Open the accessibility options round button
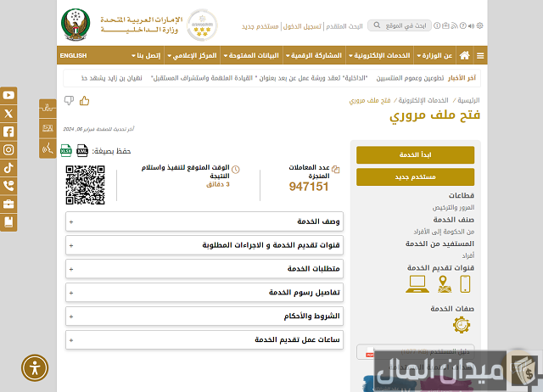The height and width of the screenshot is (392, 543). coord(35,367)
